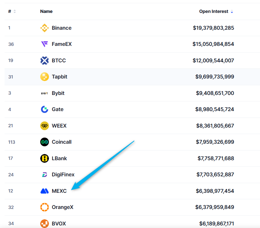Click the Name column header
This screenshot has width=260, height=228.
point(46,11)
